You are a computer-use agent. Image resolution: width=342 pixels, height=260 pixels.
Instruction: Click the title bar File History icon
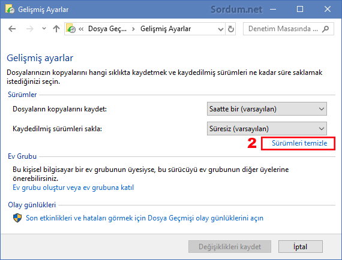(10, 9)
